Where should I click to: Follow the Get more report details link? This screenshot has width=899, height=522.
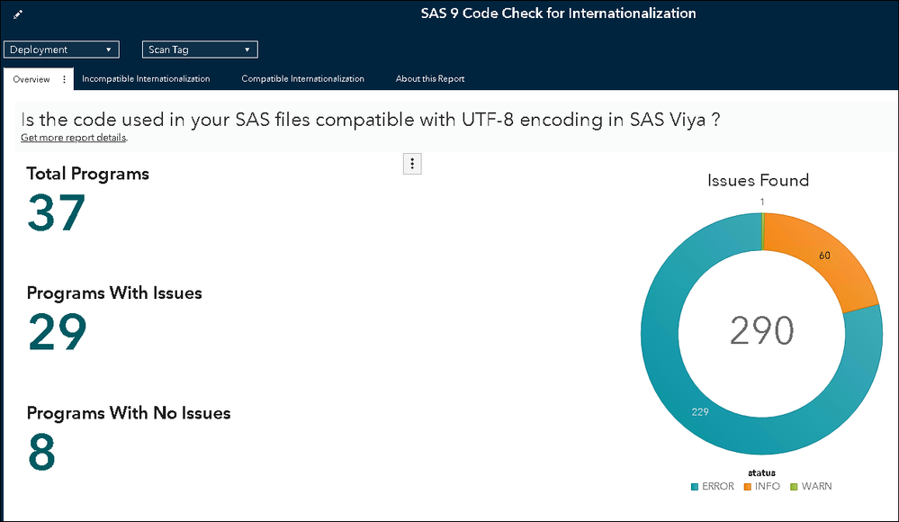pos(74,138)
